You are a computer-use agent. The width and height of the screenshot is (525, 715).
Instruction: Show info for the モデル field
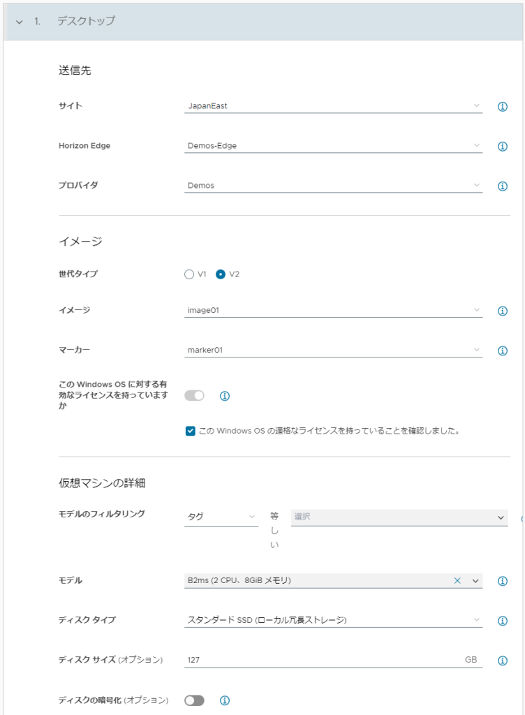(502, 581)
